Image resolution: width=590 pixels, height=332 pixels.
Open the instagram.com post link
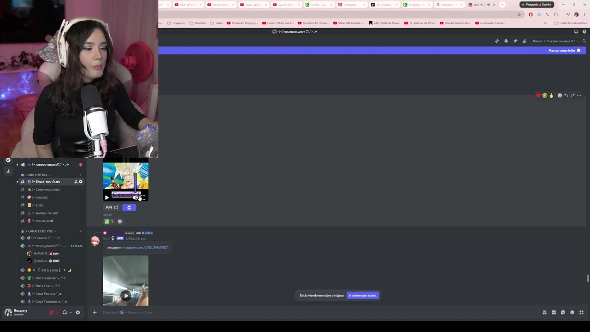145,248
